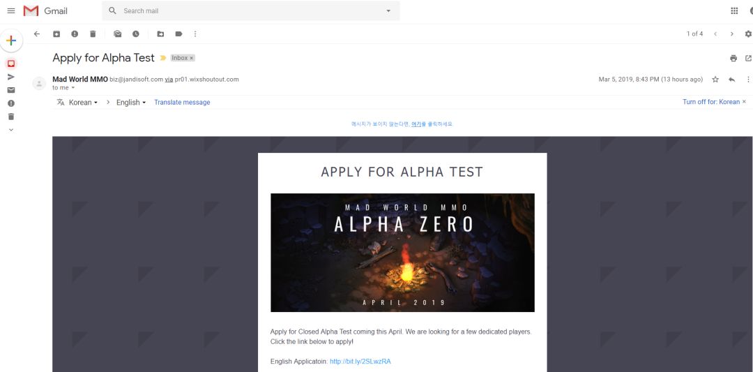
Task: Archive this email
Action: tap(56, 34)
